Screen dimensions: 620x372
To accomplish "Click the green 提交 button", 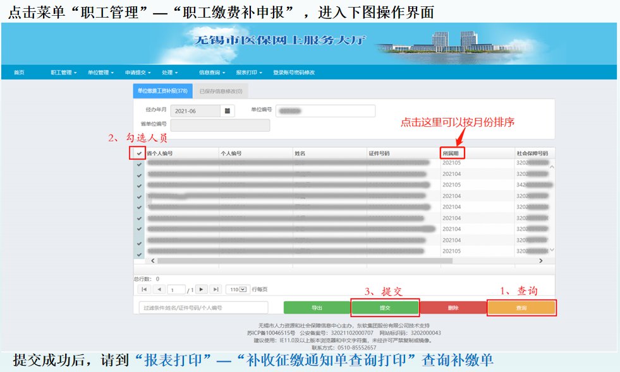I will point(385,308).
